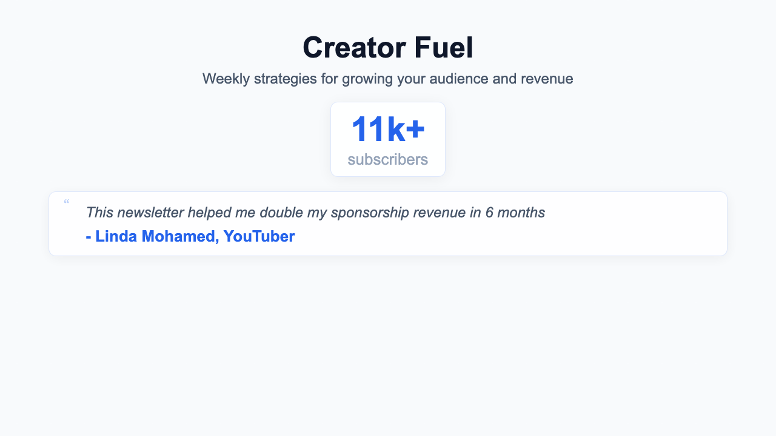Click the word Creator in the title

tap(353, 47)
